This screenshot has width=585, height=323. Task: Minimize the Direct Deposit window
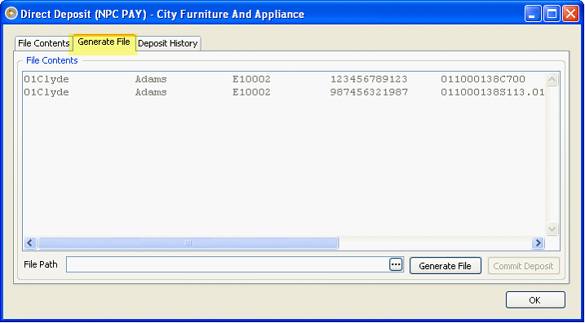tap(533, 15)
